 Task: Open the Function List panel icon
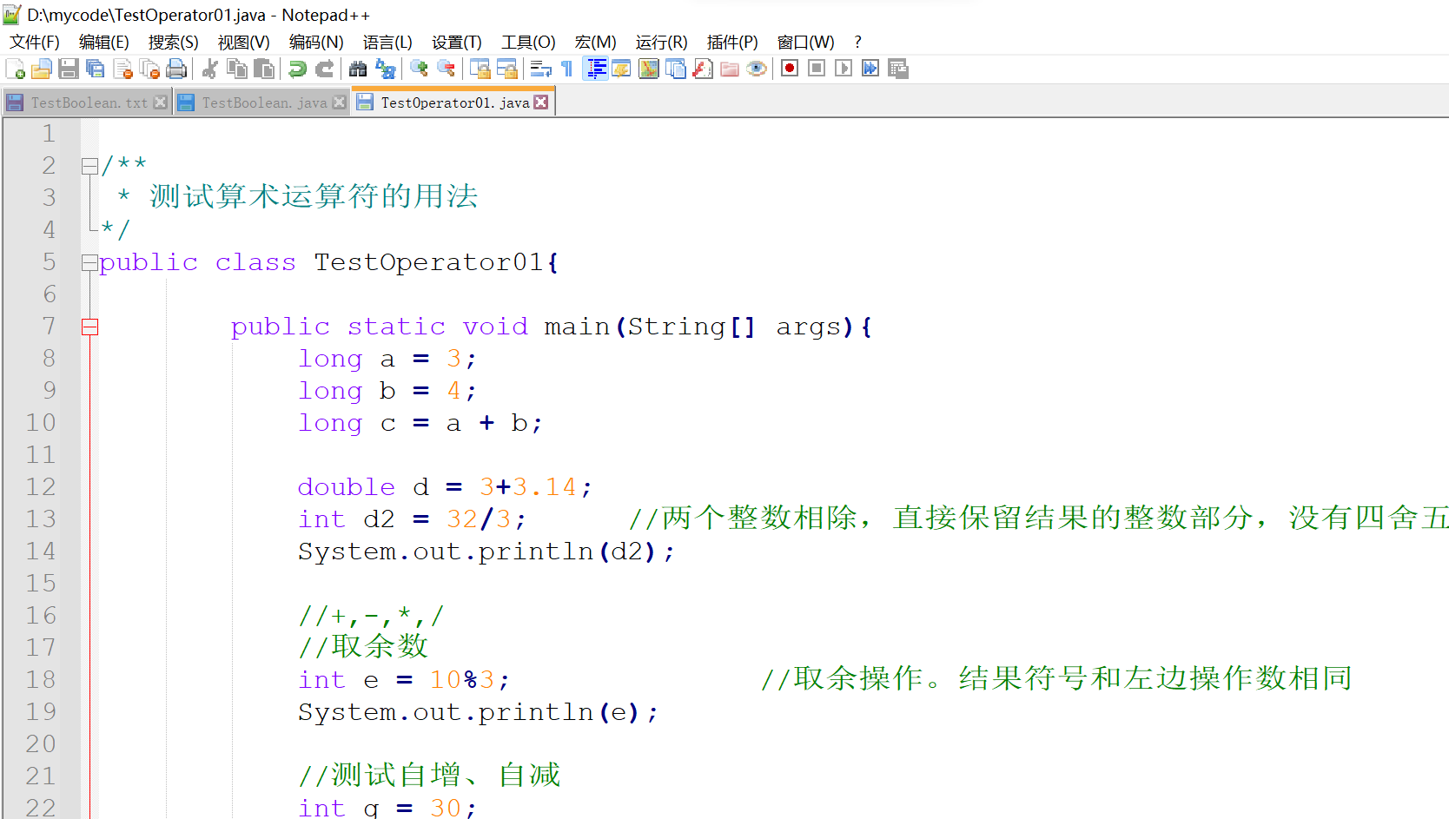[703, 69]
